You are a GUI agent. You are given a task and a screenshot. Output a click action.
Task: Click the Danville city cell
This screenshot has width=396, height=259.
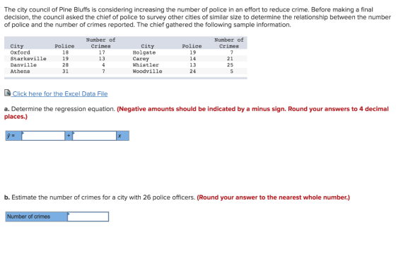click(23, 65)
